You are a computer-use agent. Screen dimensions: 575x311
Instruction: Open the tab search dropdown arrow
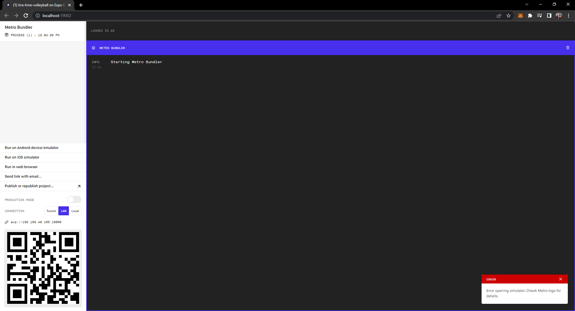click(x=527, y=4)
